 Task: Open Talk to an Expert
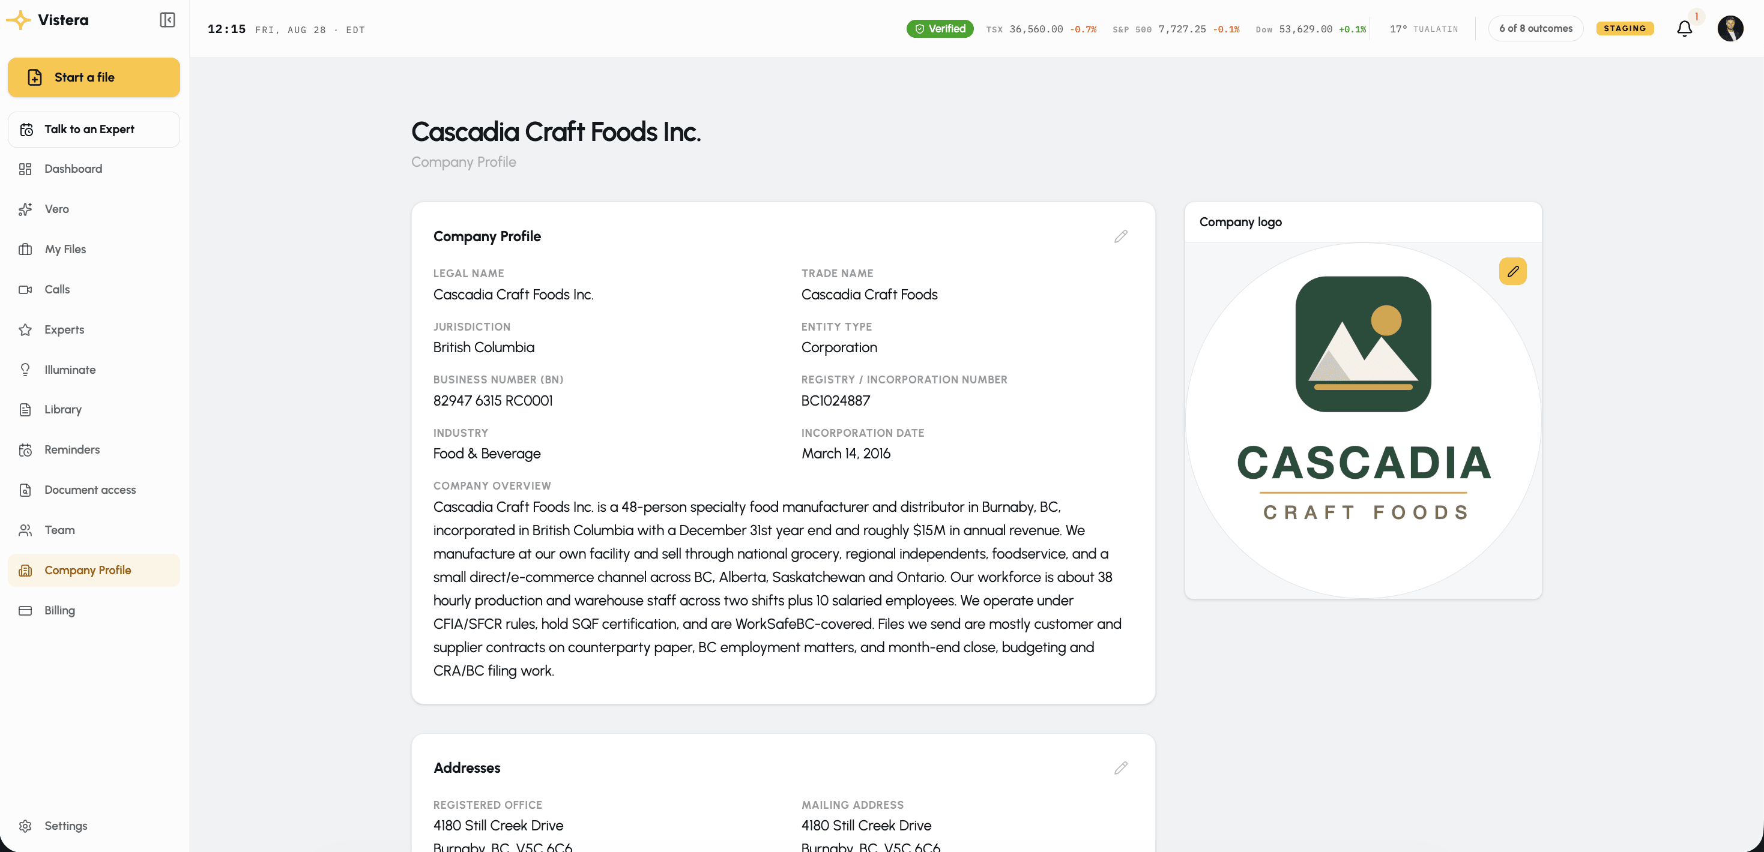94,130
